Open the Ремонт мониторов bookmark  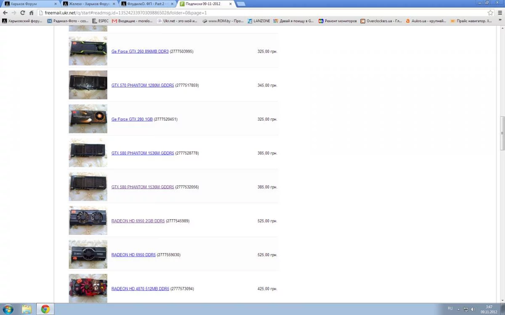(338, 21)
